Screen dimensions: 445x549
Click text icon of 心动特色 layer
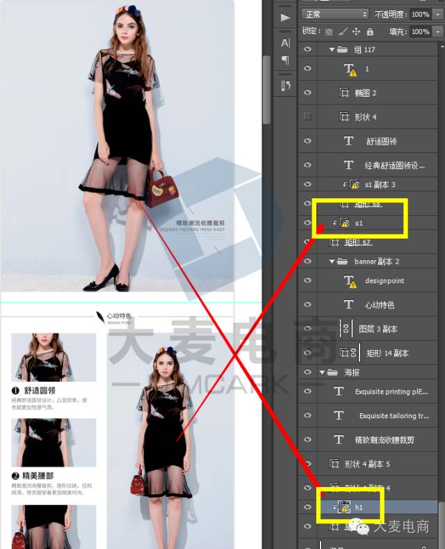pyautogui.click(x=348, y=305)
